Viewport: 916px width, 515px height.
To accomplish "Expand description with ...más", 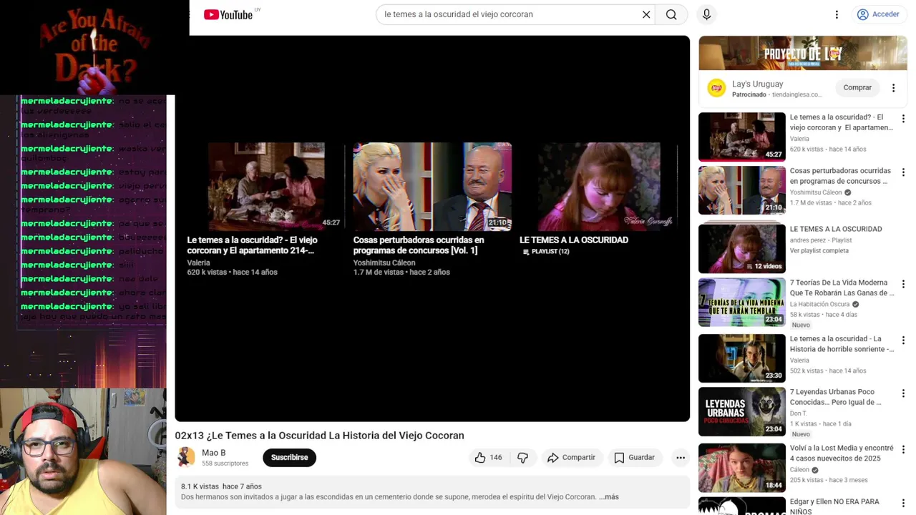I will tap(609, 496).
